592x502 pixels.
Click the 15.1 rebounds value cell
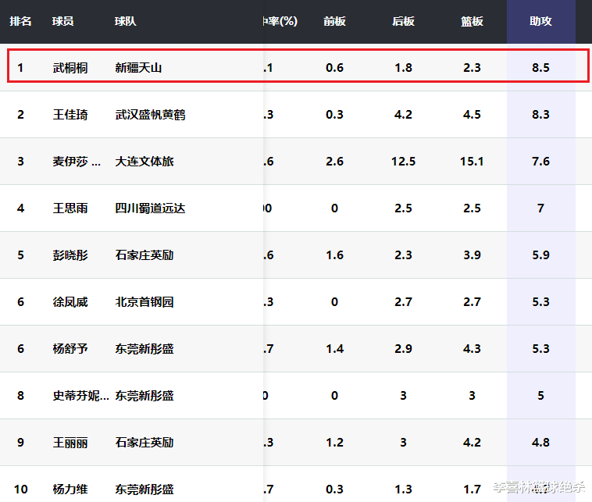tap(472, 162)
